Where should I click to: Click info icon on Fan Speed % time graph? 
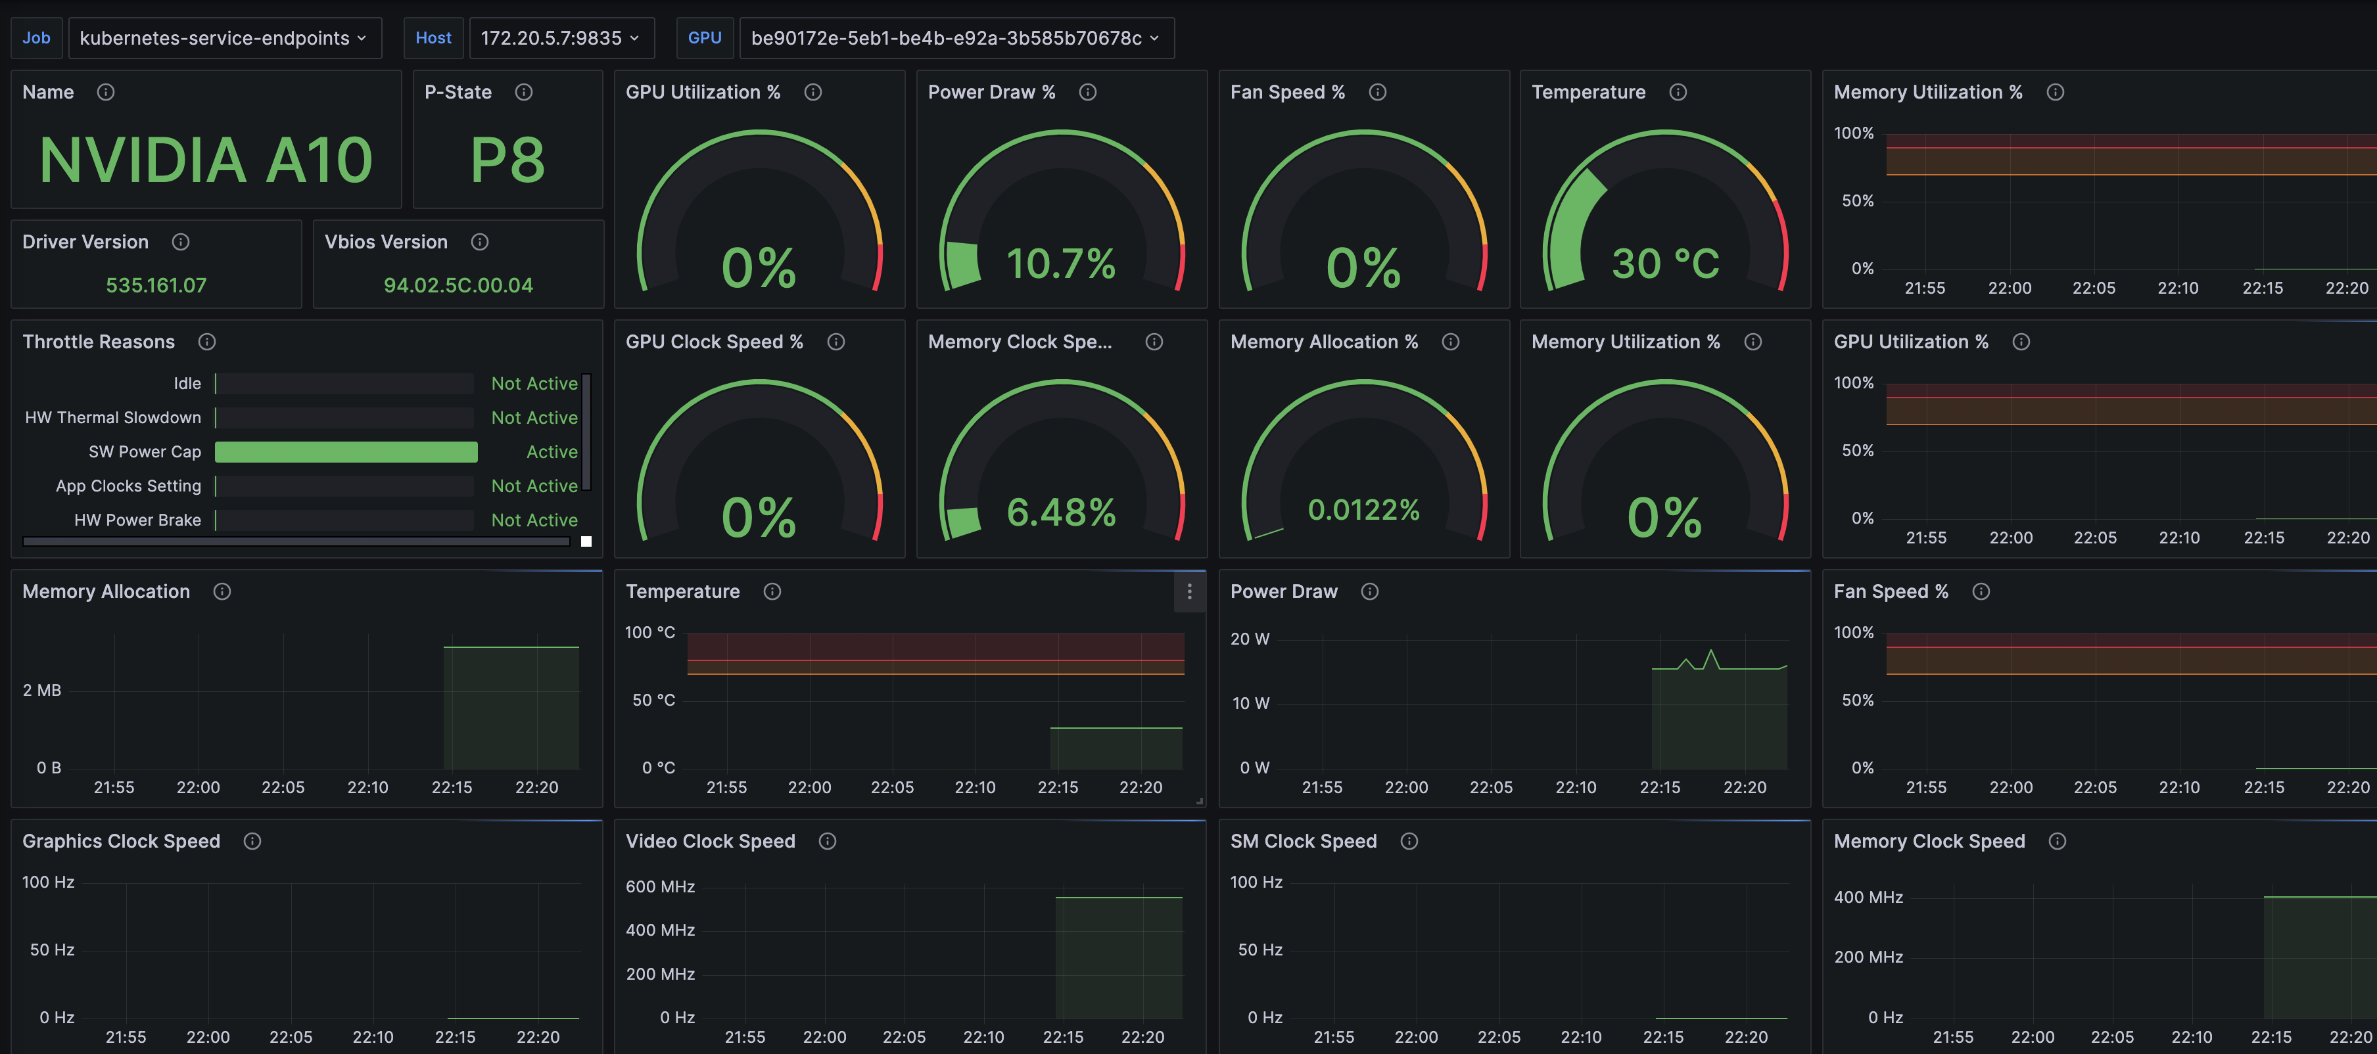(1981, 592)
